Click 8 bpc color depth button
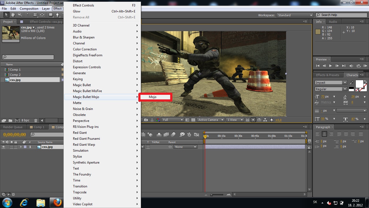The width and height of the screenshot is (369, 208). 25,120
